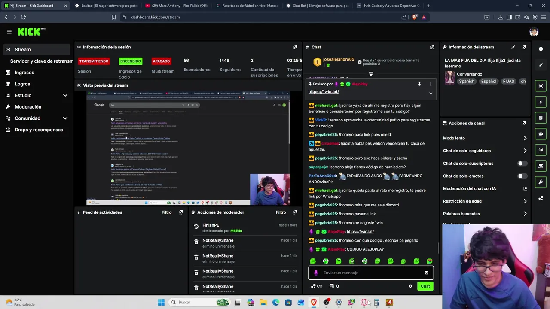Screen dimensions: 550x309
Task: Insert the angry square green emote
Action: (351, 261)
